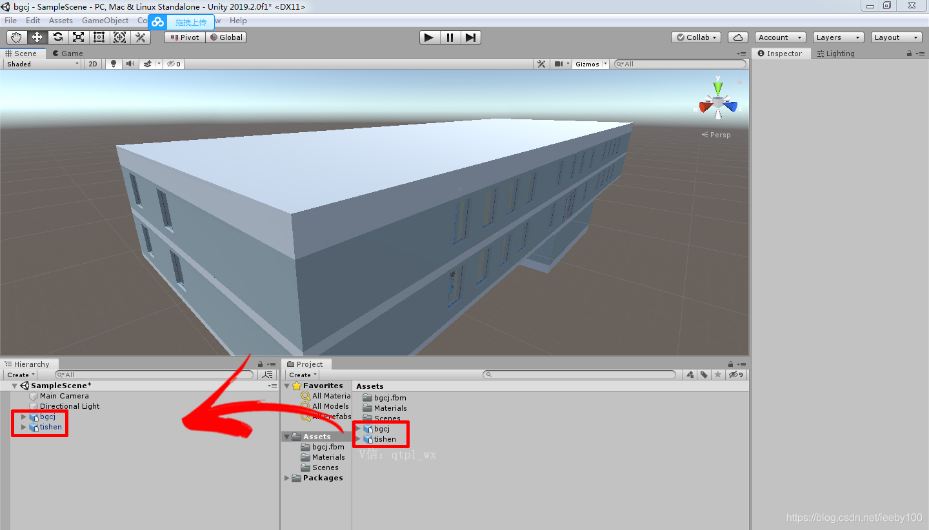Lock the Inspector panel
The width and height of the screenshot is (929, 530).
[x=909, y=54]
